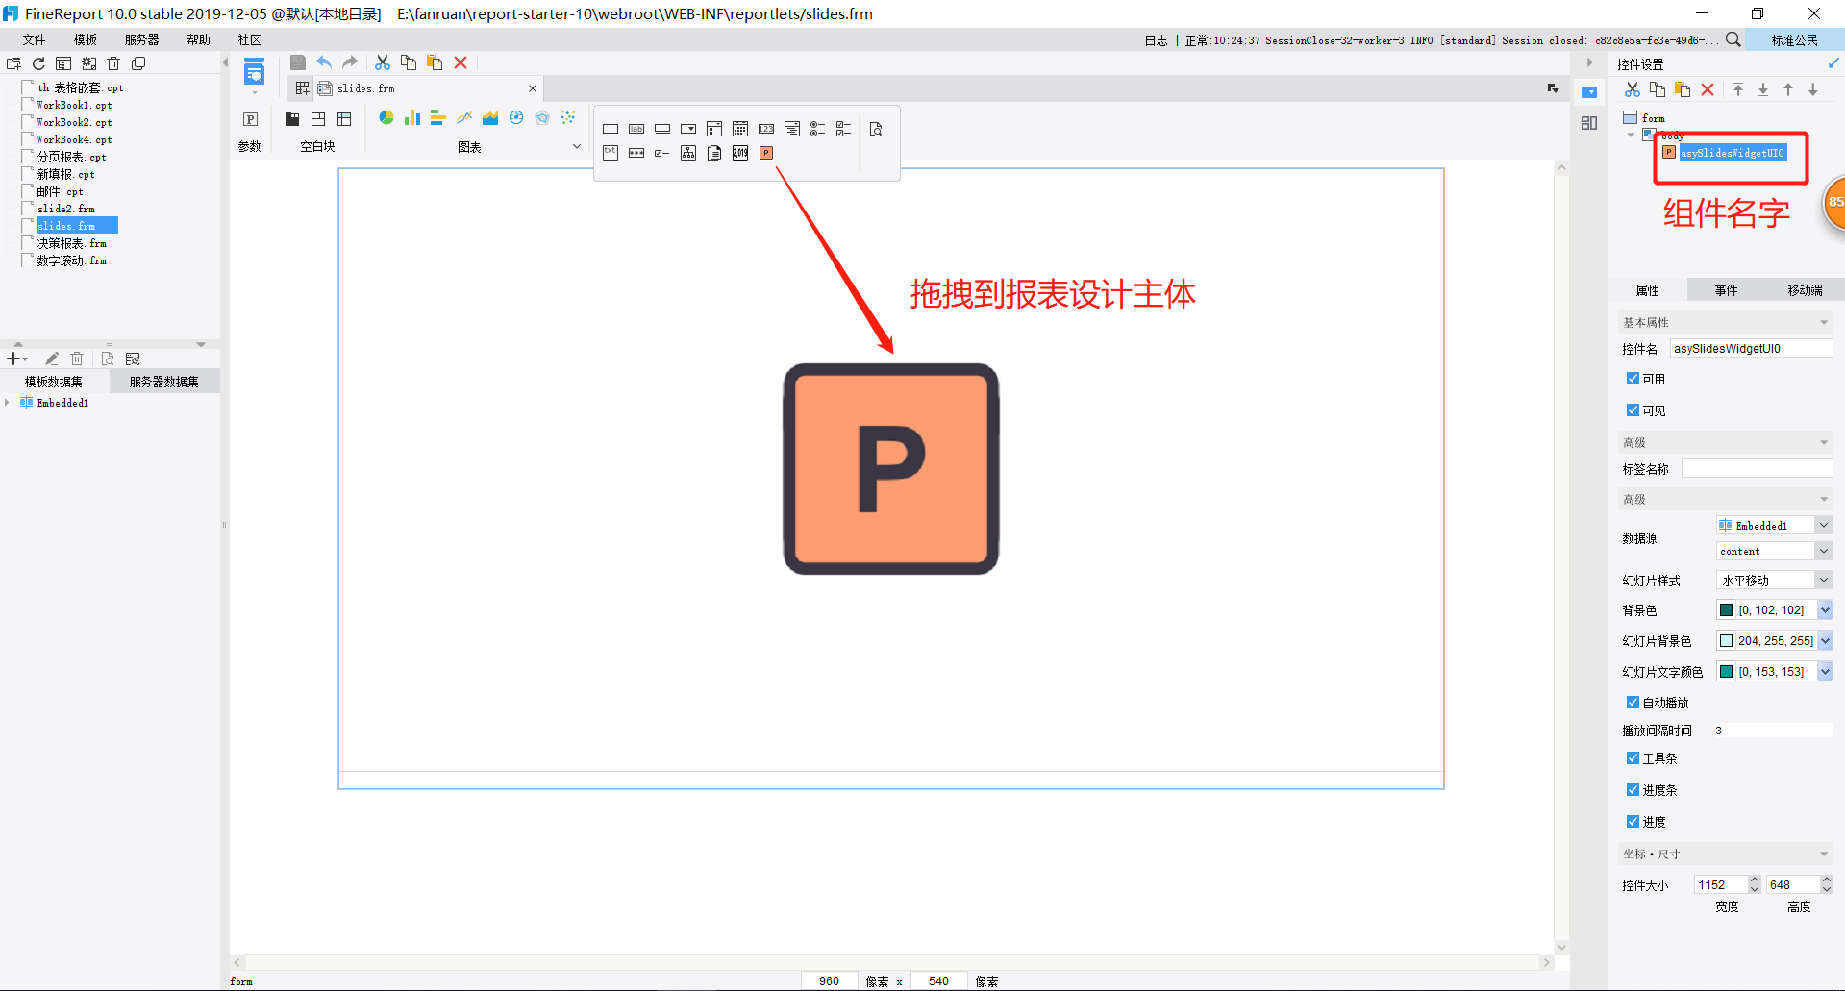This screenshot has height=991, width=1845.
Task: Increase the widget width stepper
Action: [1755, 880]
